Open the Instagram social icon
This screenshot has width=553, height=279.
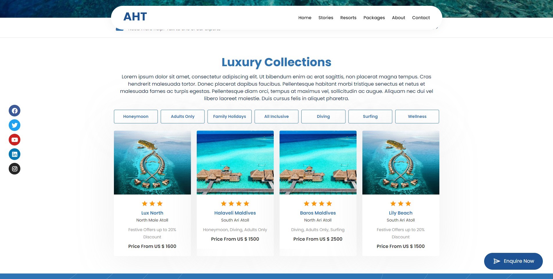[15, 169]
